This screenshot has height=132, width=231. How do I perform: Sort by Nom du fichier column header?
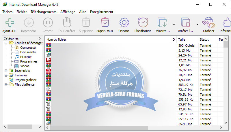(x=108, y=39)
